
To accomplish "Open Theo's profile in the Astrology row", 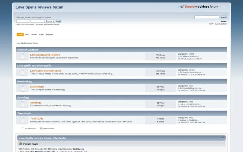I will [x=191, y=102].
